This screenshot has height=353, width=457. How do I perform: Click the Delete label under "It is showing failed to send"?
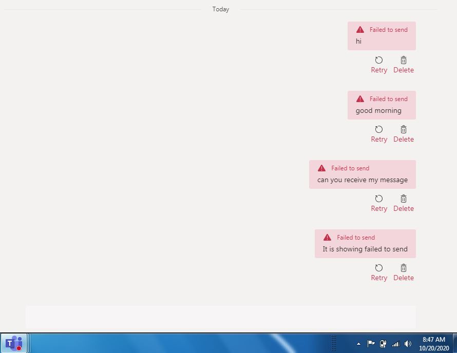pyautogui.click(x=404, y=278)
